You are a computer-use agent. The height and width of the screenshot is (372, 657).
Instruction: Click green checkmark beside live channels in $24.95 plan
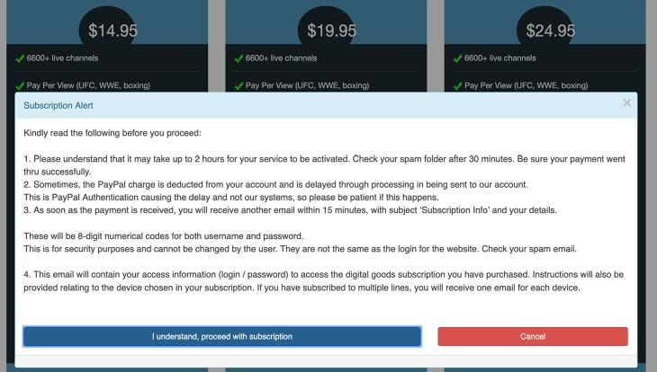pos(457,58)
